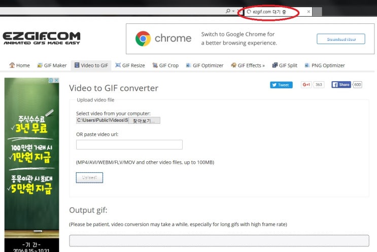Click the supported formats note about 100MB
The image size is (377, 252).
click(145, 162)
